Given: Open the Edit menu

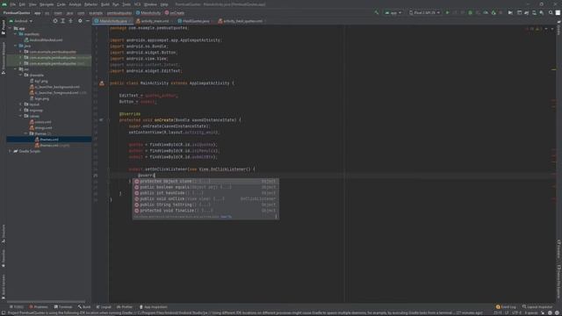Looking at the screenshot, I should (x=22, y=4).
